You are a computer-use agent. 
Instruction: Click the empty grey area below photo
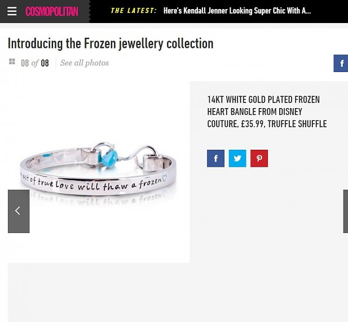click(178, 292)
